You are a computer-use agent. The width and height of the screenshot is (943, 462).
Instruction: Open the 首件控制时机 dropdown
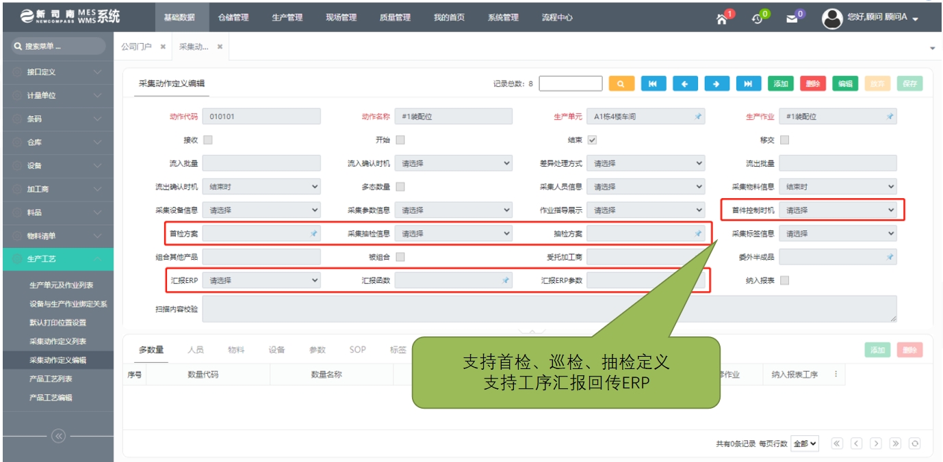(x=838, y=210)
